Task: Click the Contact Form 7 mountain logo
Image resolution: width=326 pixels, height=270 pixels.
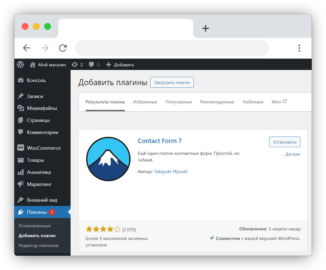Action: 108,159
